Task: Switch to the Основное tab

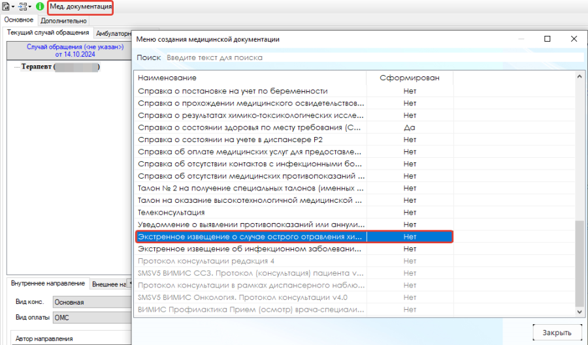Action: (19, 20)
